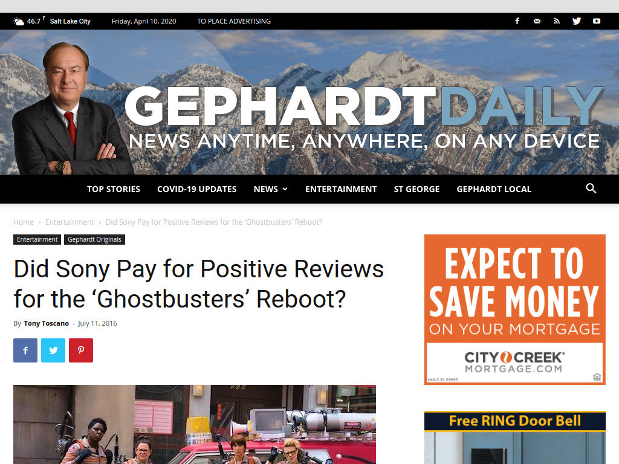
Task: Click author name Tony Toscano
Action: (46, 323)
